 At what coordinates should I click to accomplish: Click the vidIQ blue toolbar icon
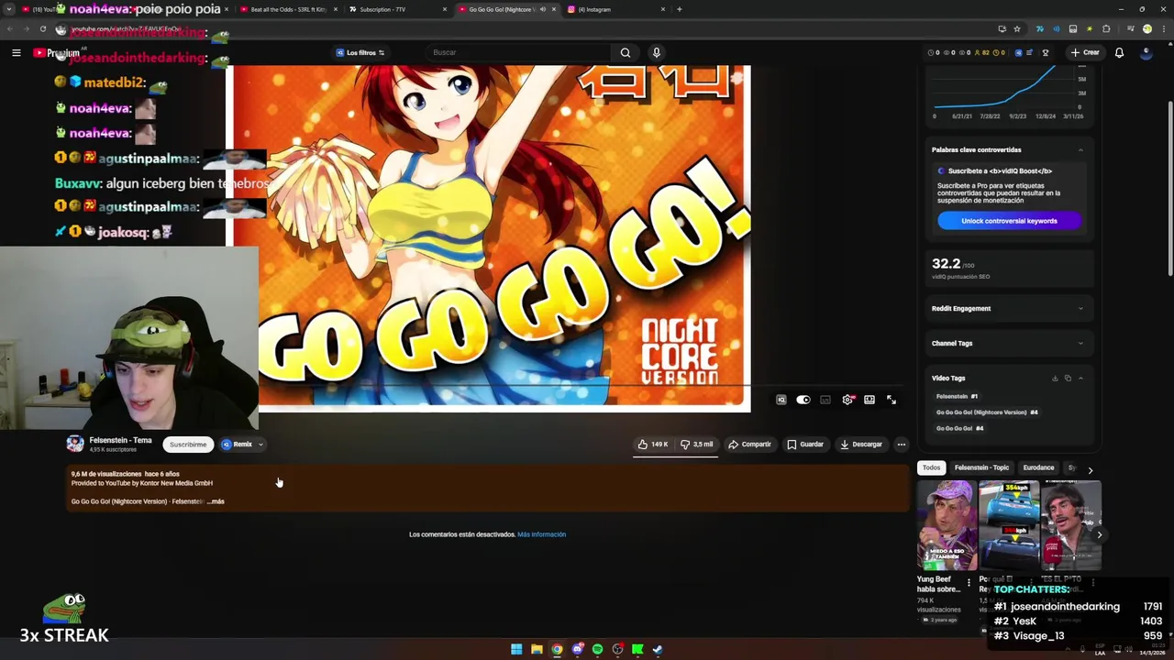tap(1018, 52)
